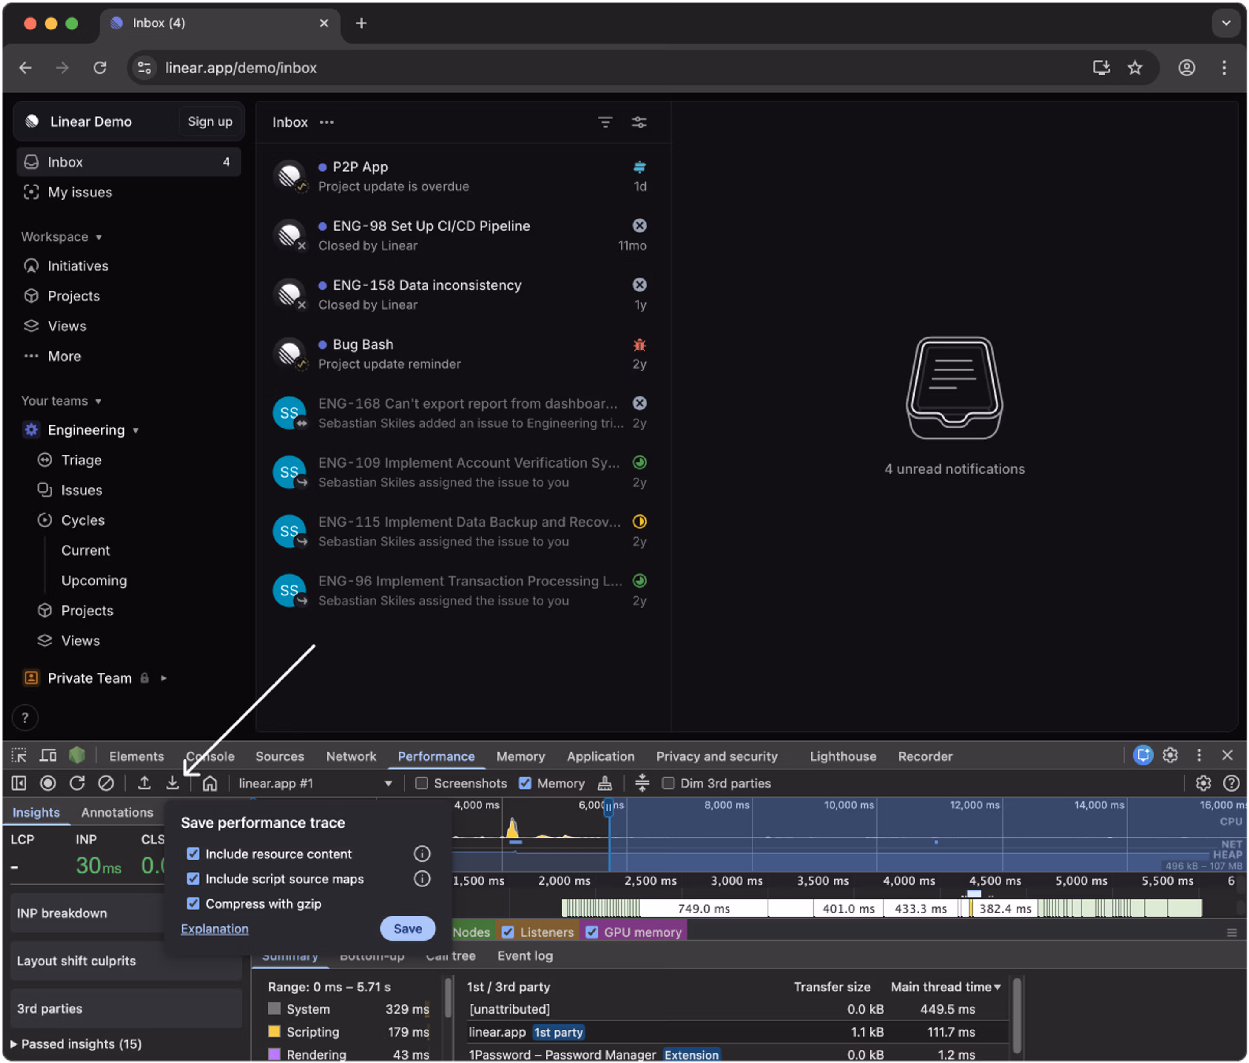Screen dimensions: 1249x1063
Task: Enable the Screenshots checkbox
Action: click(422, 783)
